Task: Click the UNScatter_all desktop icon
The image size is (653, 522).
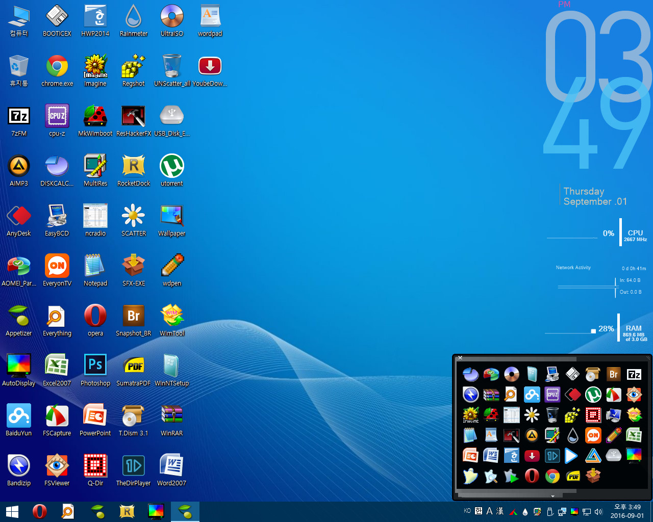Action: coord(172,71)
